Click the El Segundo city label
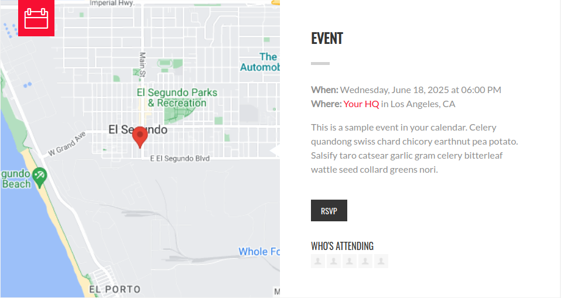 tap(138, 129)
